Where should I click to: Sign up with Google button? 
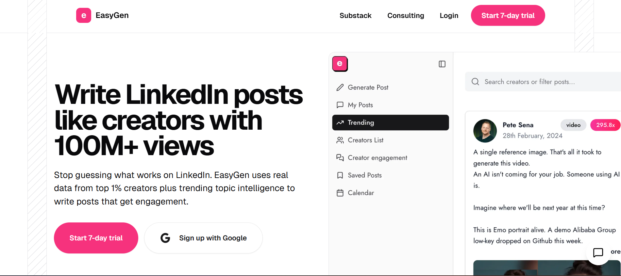(203, 238)
